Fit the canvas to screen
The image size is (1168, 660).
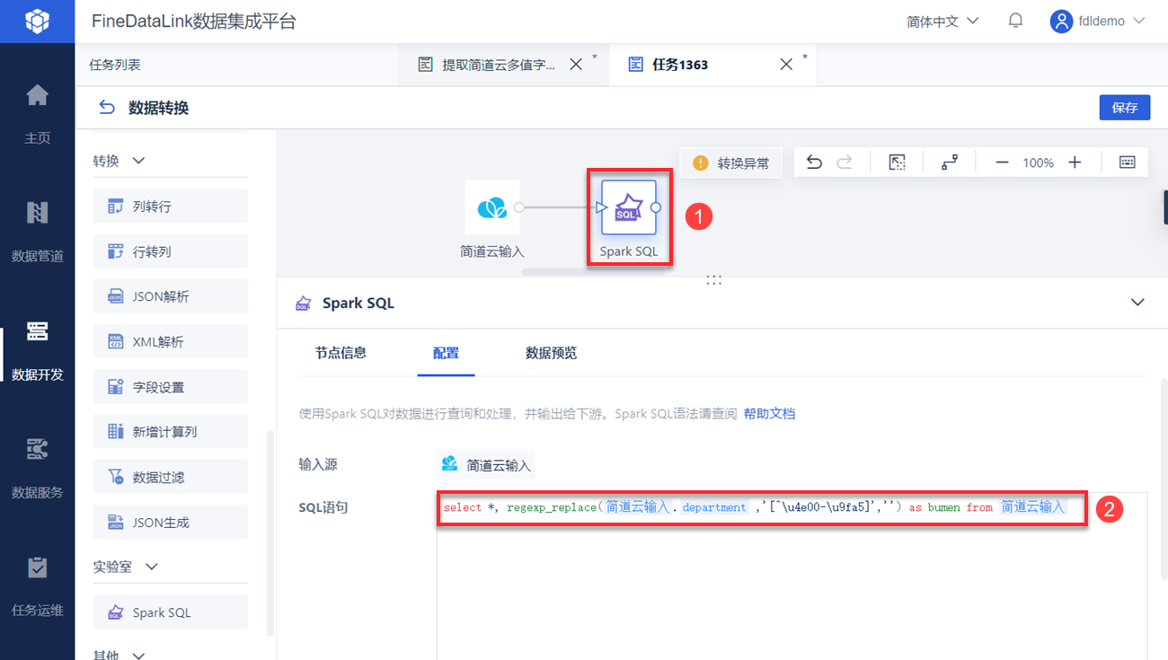coord(897,163)
